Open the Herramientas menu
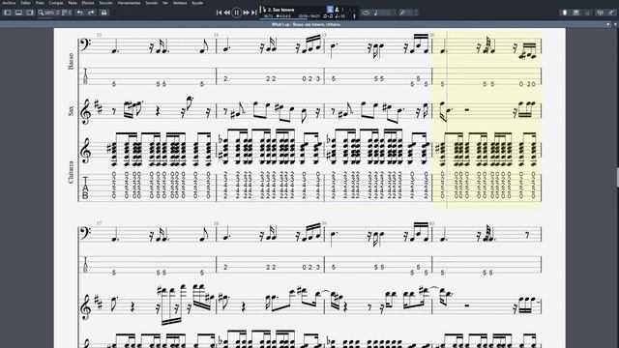 coord(129,3)
